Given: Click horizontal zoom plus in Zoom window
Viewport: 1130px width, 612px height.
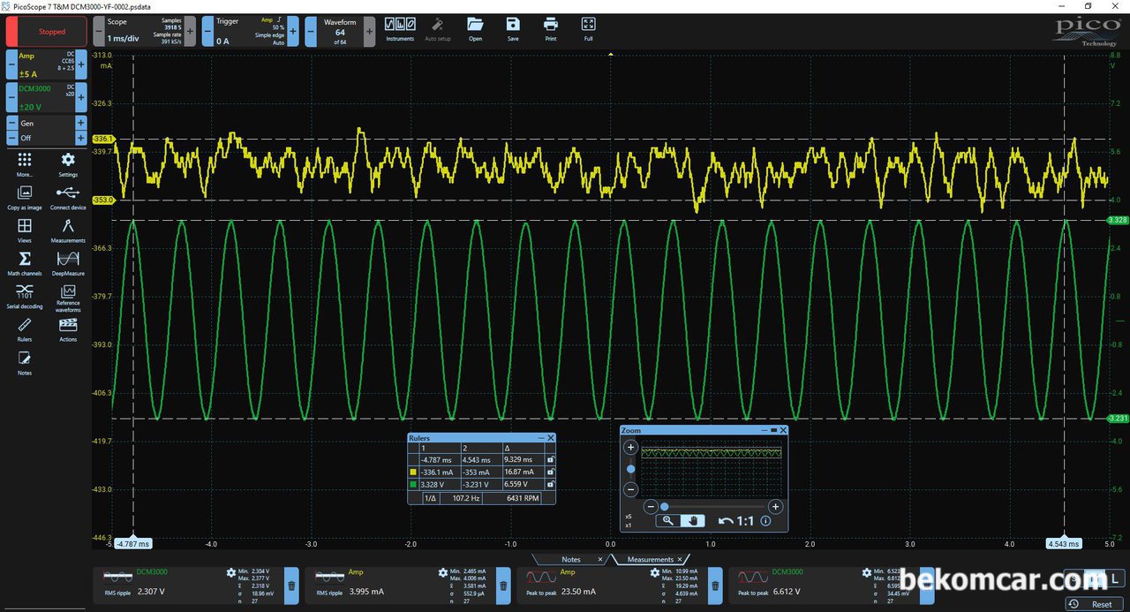Looking at the screenshot, I should coord(775,507).
